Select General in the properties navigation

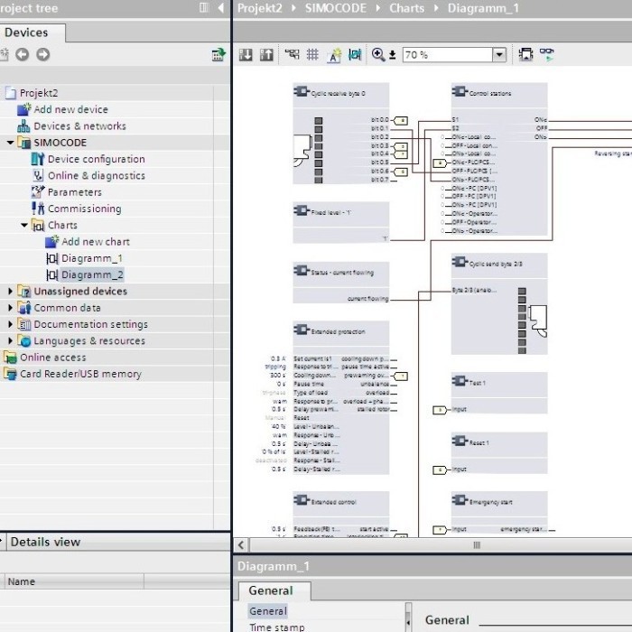(267, 611)
